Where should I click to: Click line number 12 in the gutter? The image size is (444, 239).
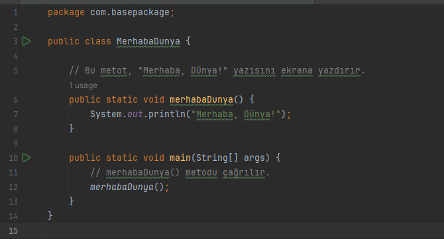pos(13,187)
